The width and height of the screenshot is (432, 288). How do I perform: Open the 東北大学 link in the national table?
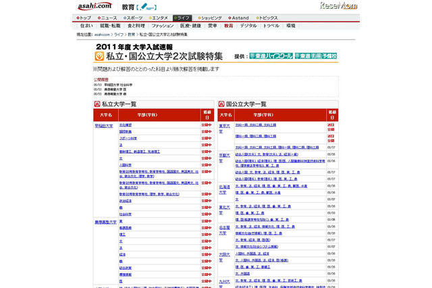pyautogui.click(x=224, y=210)
